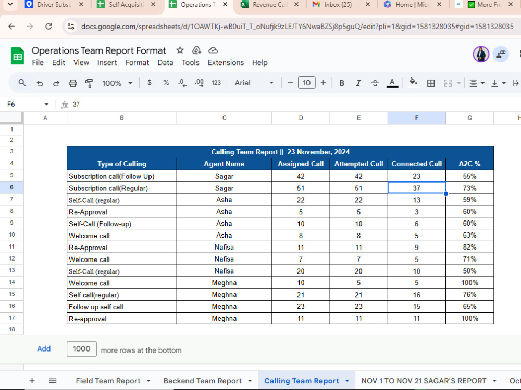521x390 pixels.
Task: Open the Insert menu
Action: (107, 63)
